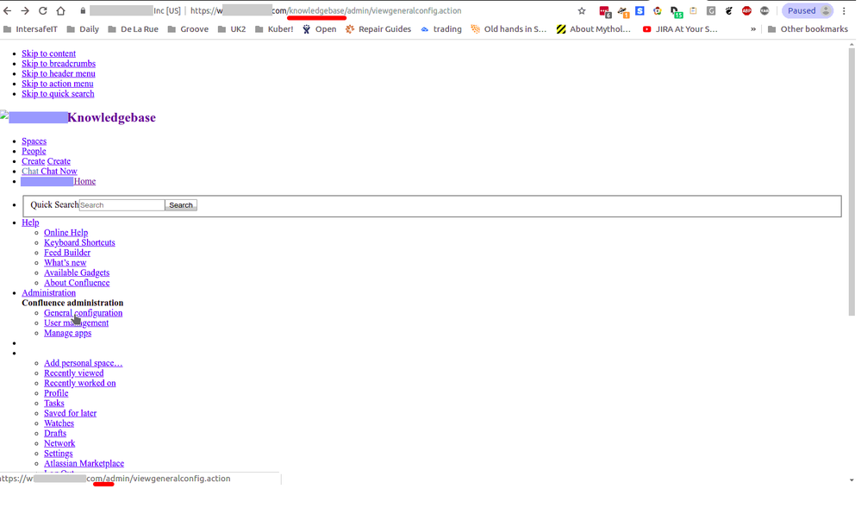Open Other bookmarks folder
Viewport: 861px width, 520px height.
[808, 29]
